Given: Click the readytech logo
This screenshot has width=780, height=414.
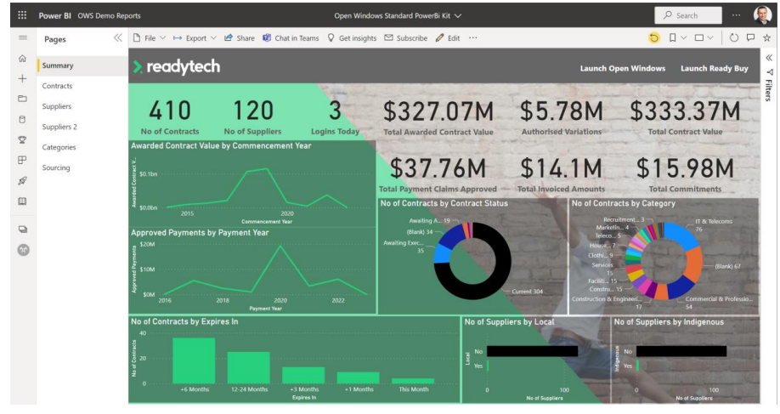Looking at the screenshot, I should [x=177, y=66].
